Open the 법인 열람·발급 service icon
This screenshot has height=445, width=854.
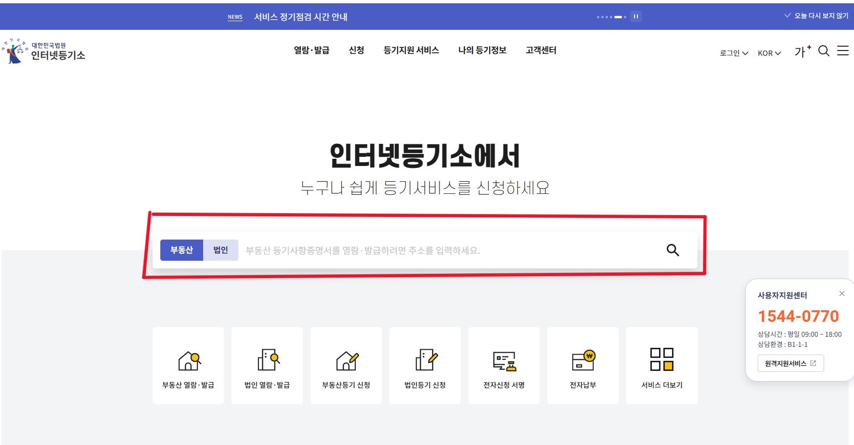pos(267,366)
